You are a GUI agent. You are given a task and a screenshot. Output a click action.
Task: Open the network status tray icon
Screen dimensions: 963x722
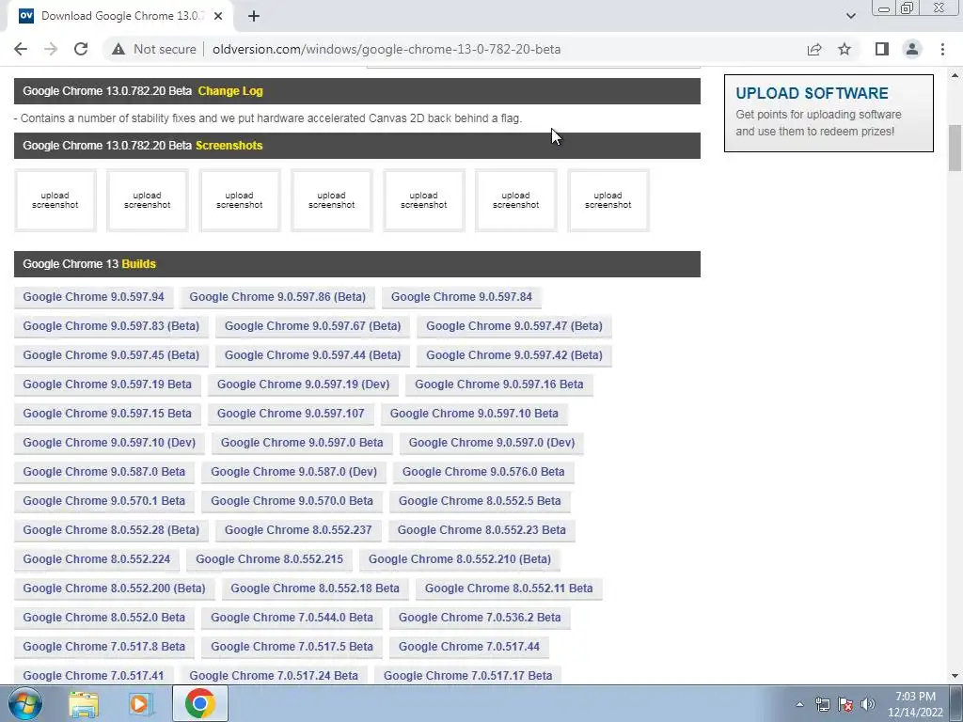(x=822, y=704)
